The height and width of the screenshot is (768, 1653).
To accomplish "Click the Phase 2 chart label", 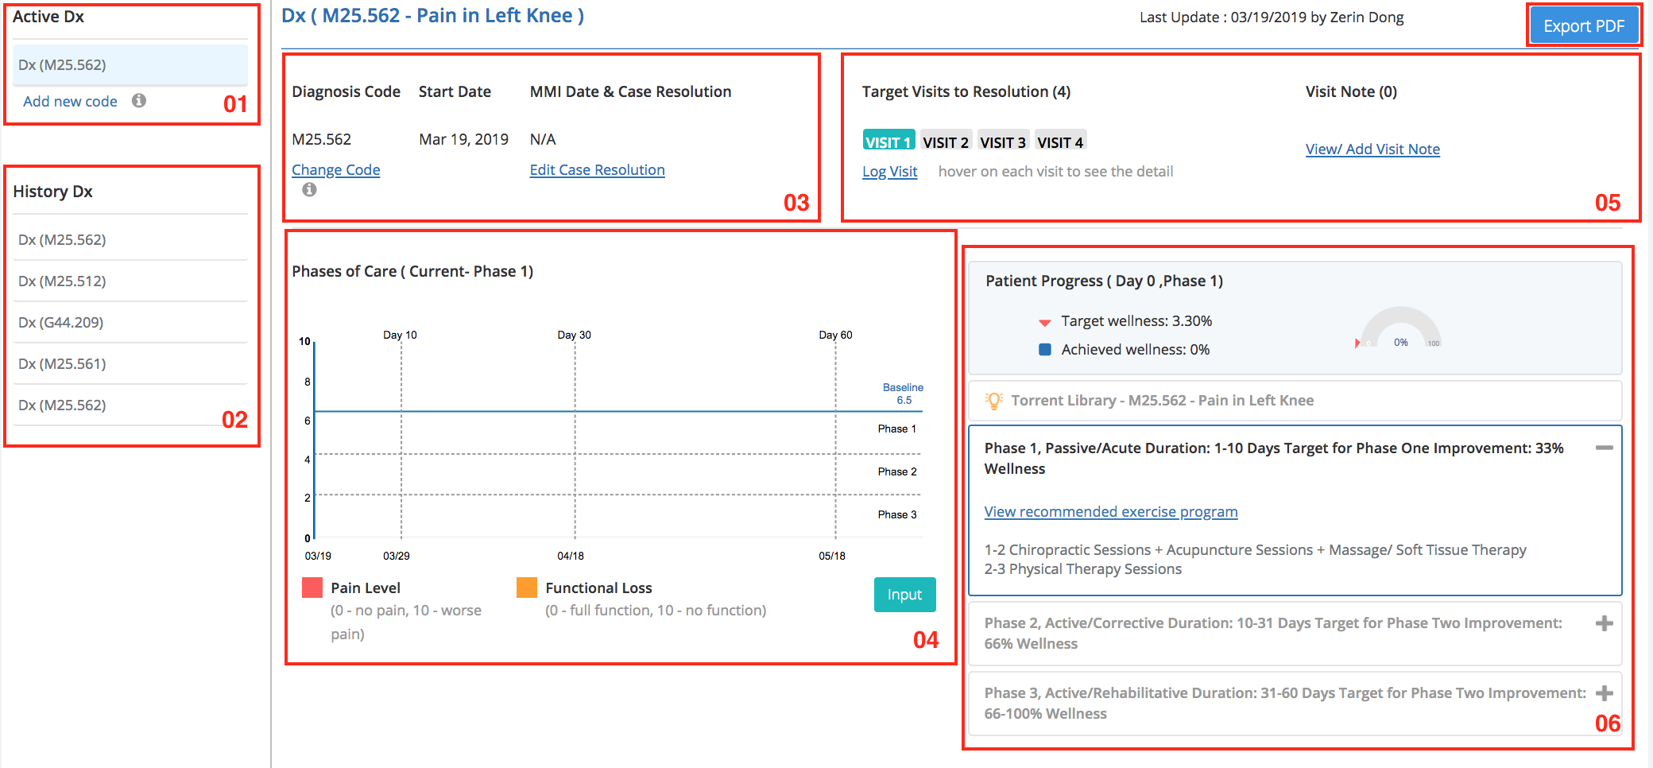I will click(897, 471).
